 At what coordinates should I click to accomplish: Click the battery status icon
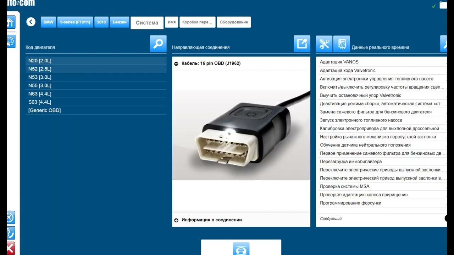(443, 5)
